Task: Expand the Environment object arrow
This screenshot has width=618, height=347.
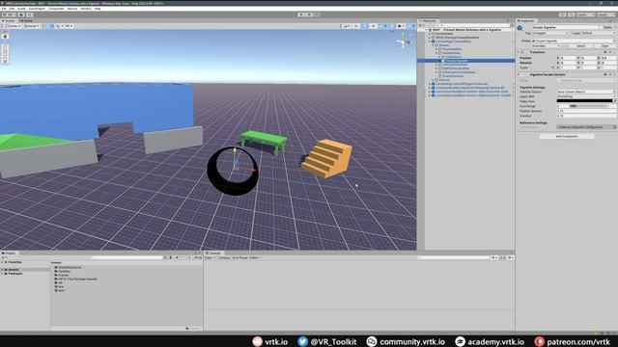Action: (430, 34)
